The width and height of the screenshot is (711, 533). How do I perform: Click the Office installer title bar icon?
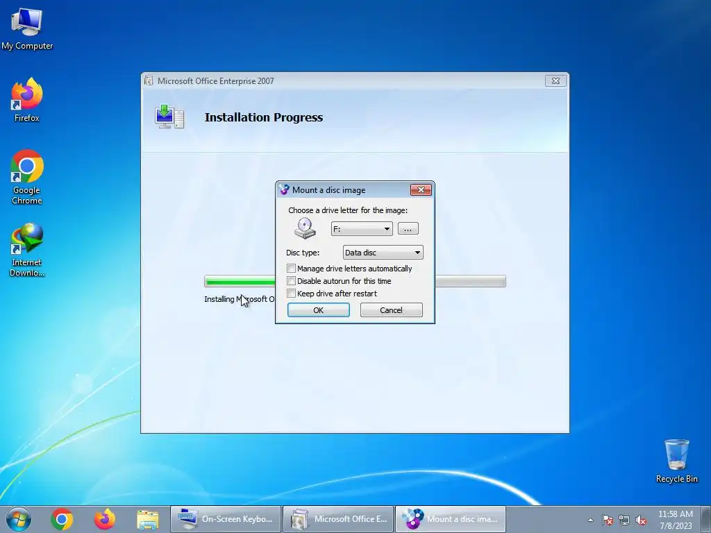[x=149, y=81]
